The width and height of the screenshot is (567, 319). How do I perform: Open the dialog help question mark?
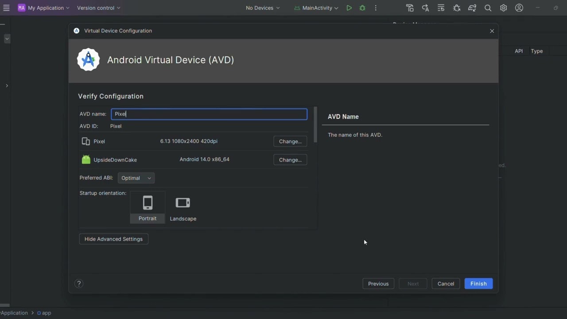tap(79, 284)
